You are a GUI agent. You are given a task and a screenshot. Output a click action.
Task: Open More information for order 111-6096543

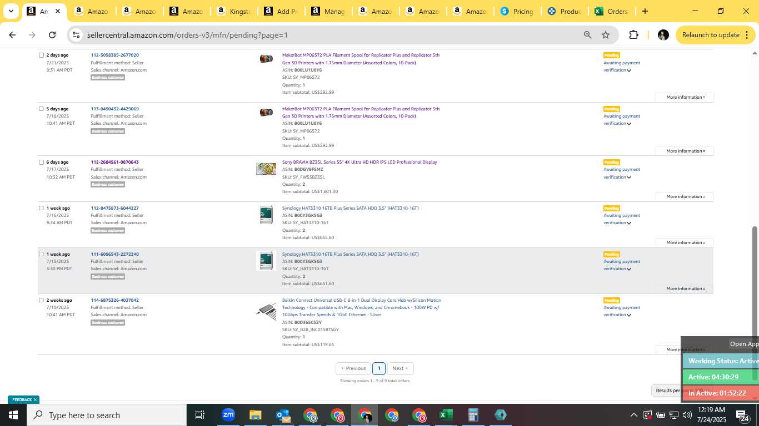[685, 288]
